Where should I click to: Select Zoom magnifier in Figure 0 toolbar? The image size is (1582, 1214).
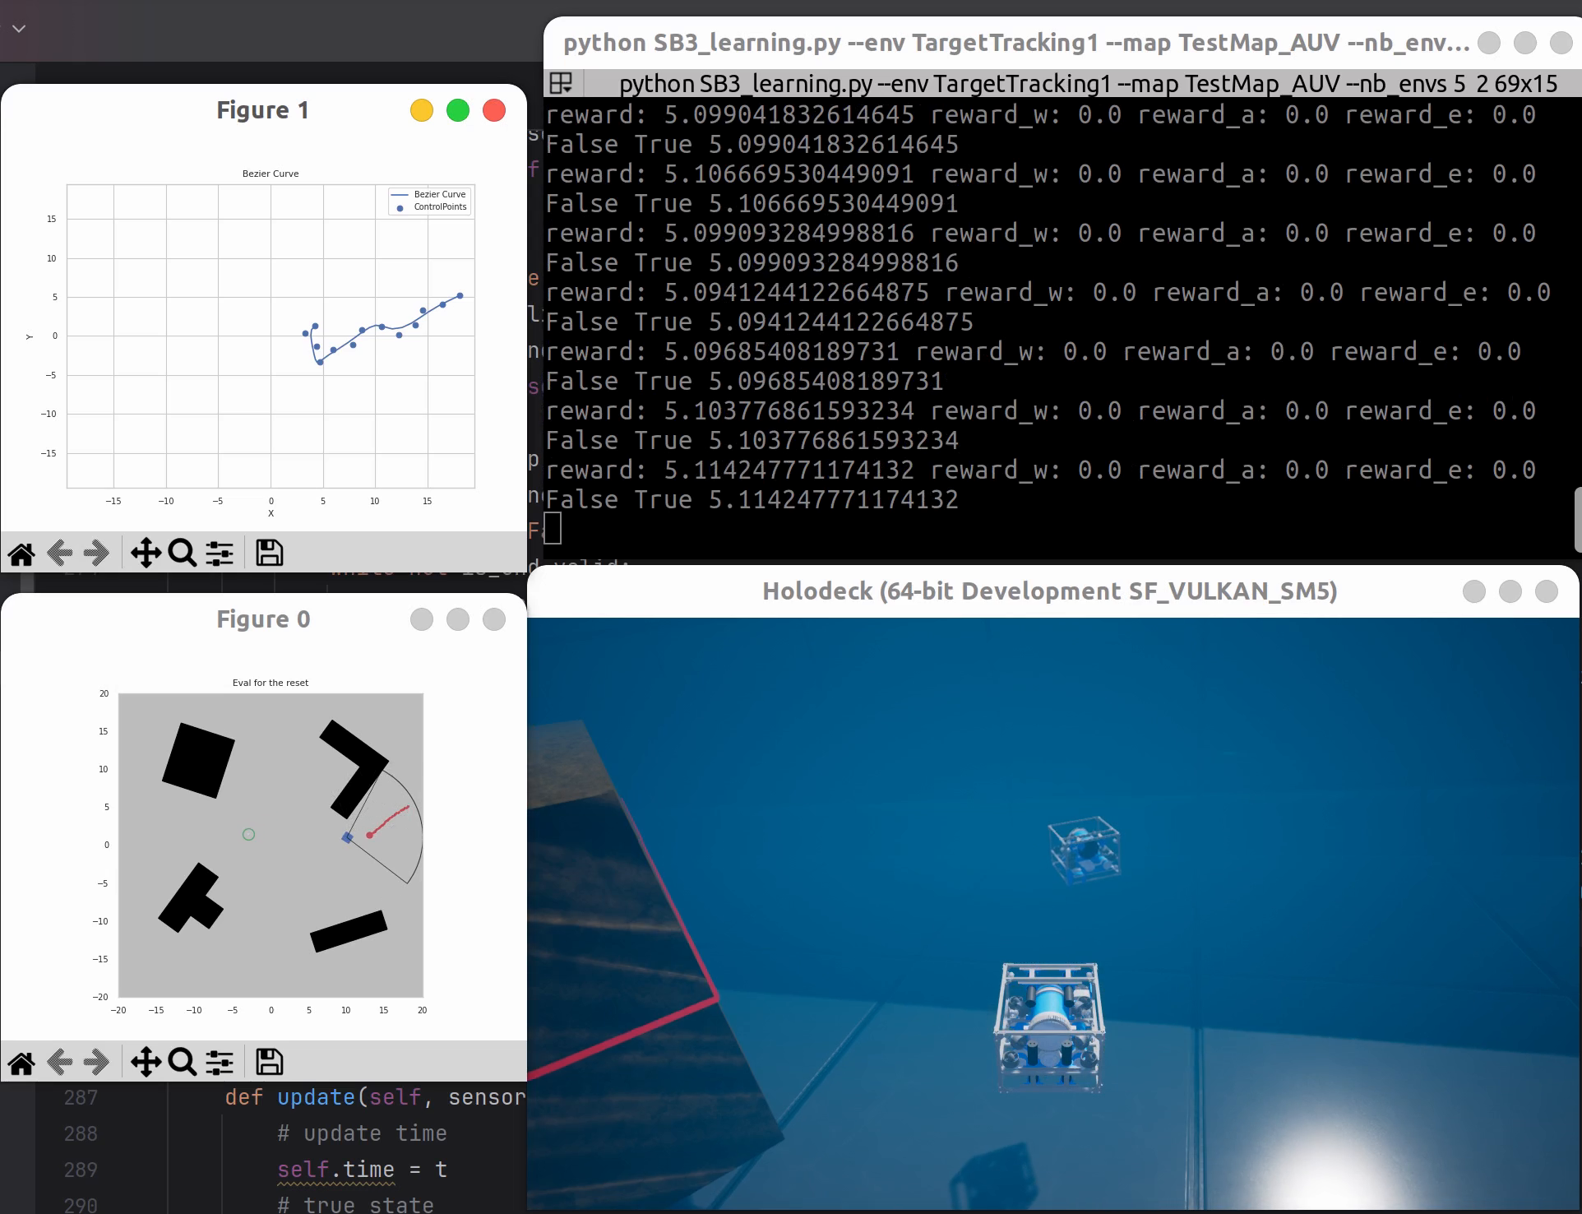(x=182, y=1063)
